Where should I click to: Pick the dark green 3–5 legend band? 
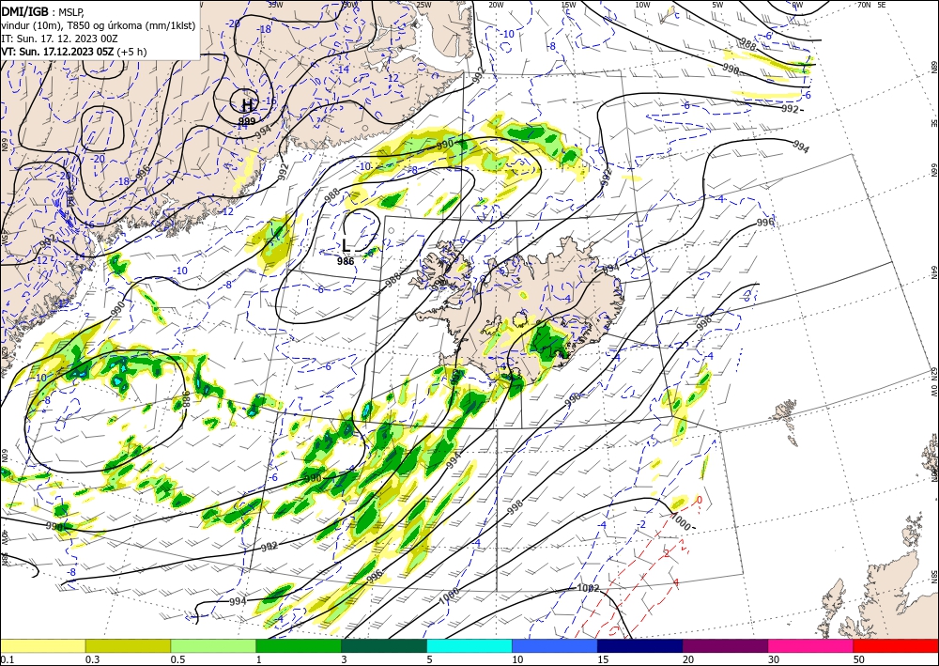point(384,645)
